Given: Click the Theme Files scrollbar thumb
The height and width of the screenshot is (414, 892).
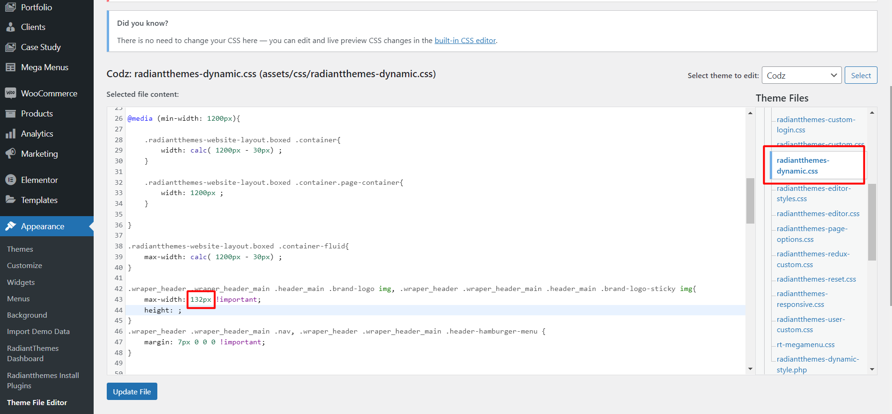Looking at the screenshot, I should [x=872, y=222].
